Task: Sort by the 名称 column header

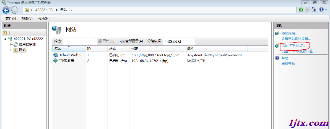Action: [x=69, y=49]
